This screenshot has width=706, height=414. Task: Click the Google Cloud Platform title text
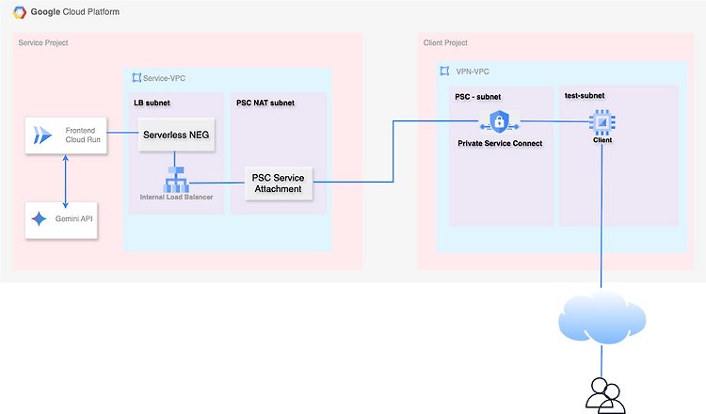(x=75, y=12)
